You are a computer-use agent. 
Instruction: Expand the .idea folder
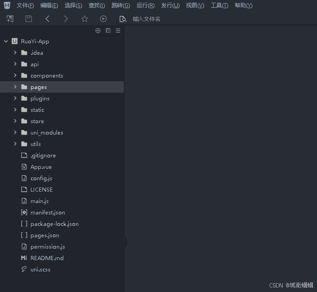15,52
